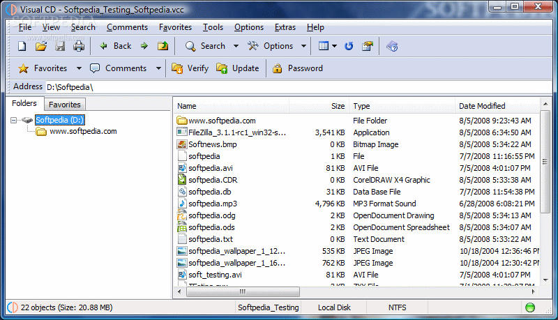Click the vertical scrollbar thumb in file list

pyautogui.click(x=545, y=162)
